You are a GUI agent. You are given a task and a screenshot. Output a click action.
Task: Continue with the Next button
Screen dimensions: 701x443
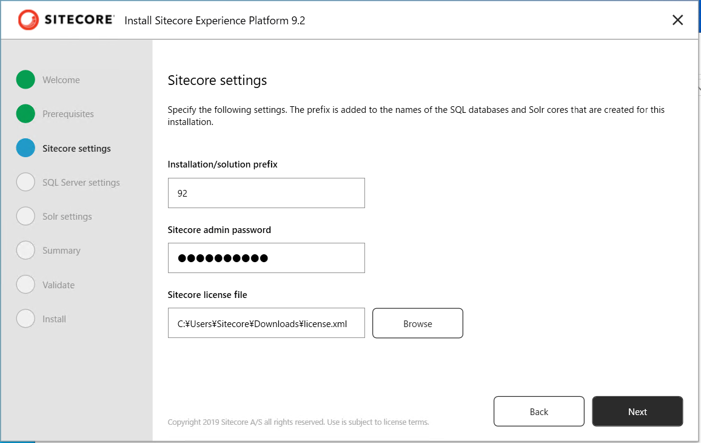coord(637,411)
